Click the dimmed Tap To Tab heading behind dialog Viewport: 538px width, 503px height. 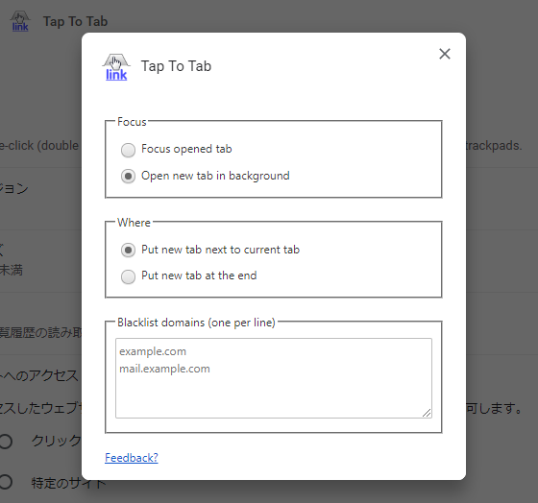pos(75,22)
